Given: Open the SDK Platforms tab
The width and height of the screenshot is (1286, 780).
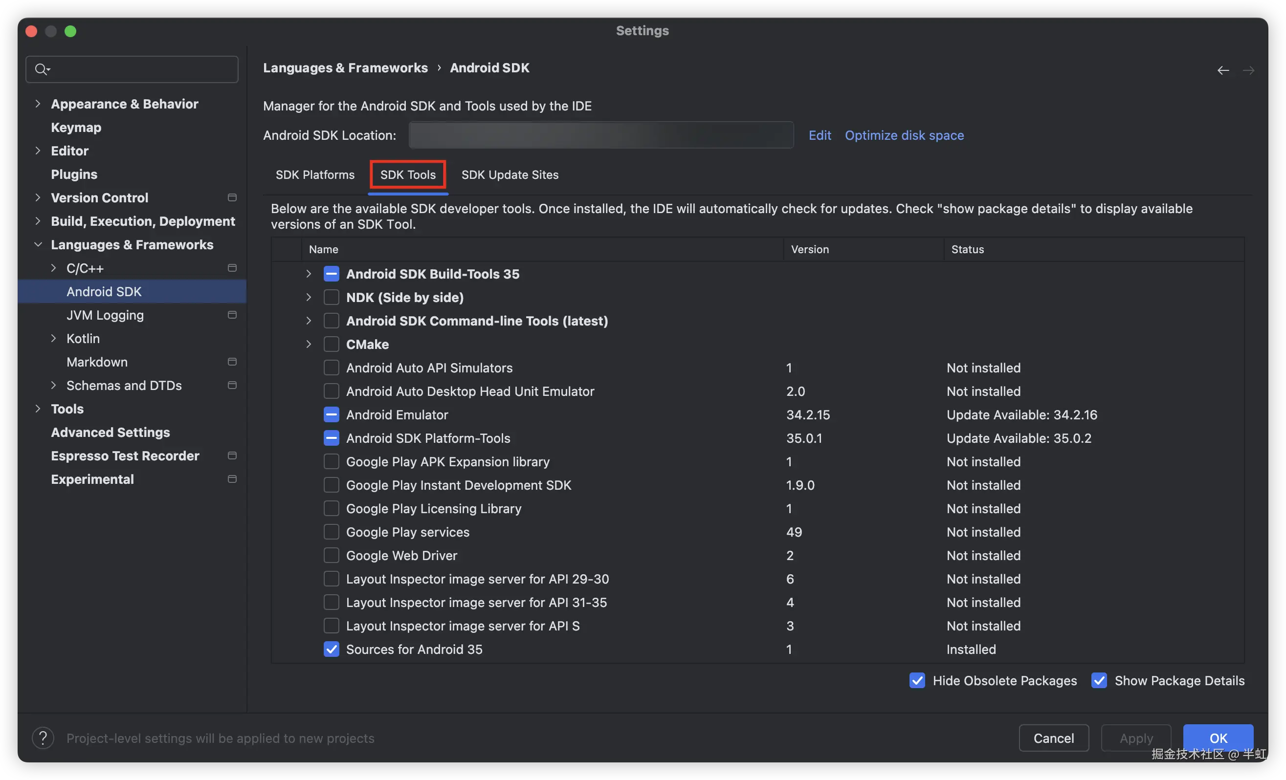Looking at the screenshot, I should 315,175.
